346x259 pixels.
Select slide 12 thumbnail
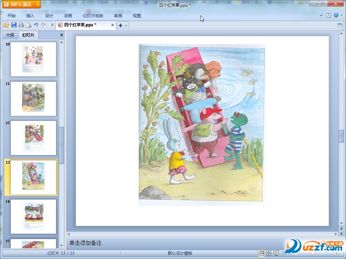[x=33, y=138]
